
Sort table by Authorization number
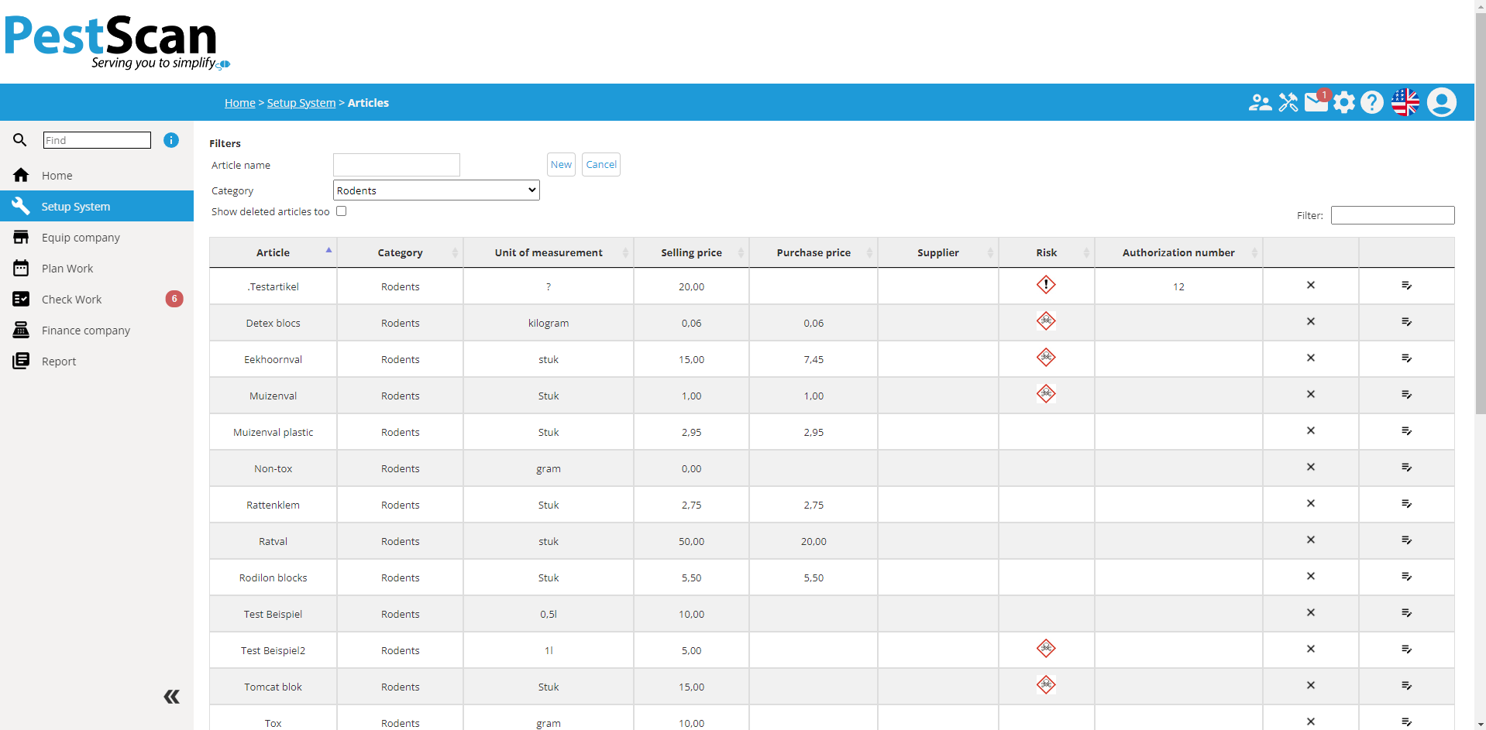[1178, 253]
